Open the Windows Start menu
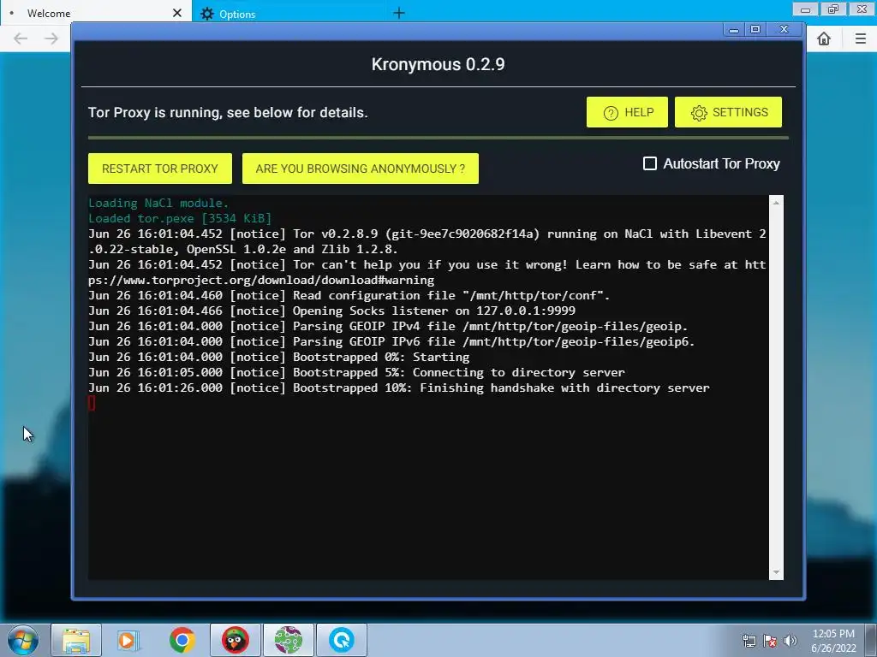 point(23,640)
